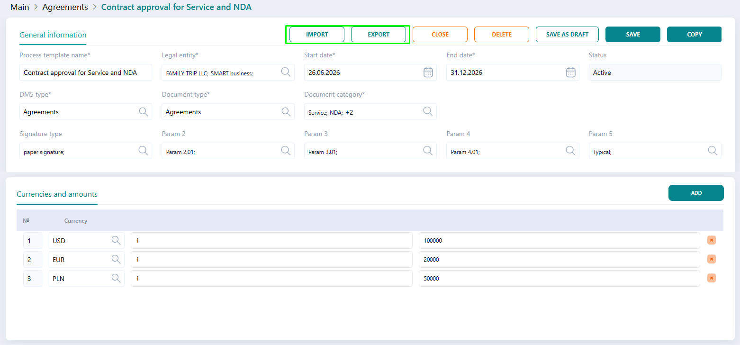Click the +2 more categories indicator
The height and width of the screenshot is (345, 740).
point(349,112)
